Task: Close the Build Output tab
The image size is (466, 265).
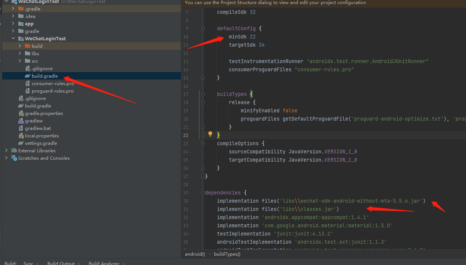Action: tap(79, 263)
